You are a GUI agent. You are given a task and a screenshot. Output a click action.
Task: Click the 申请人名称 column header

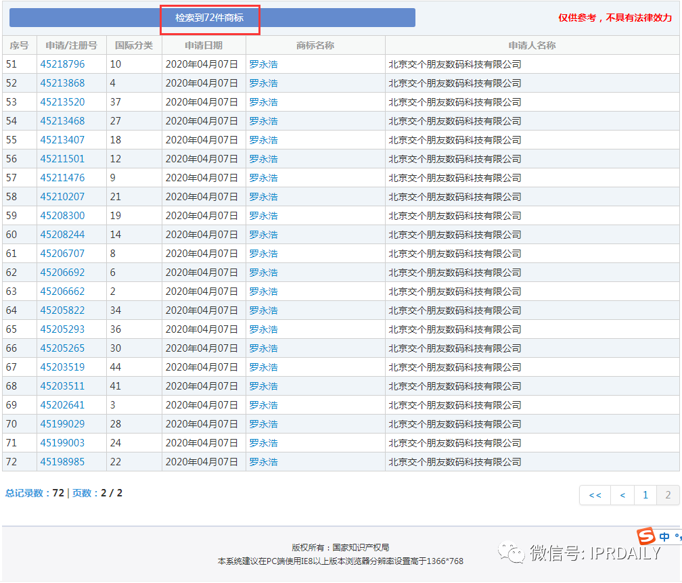tap(532, 45)
